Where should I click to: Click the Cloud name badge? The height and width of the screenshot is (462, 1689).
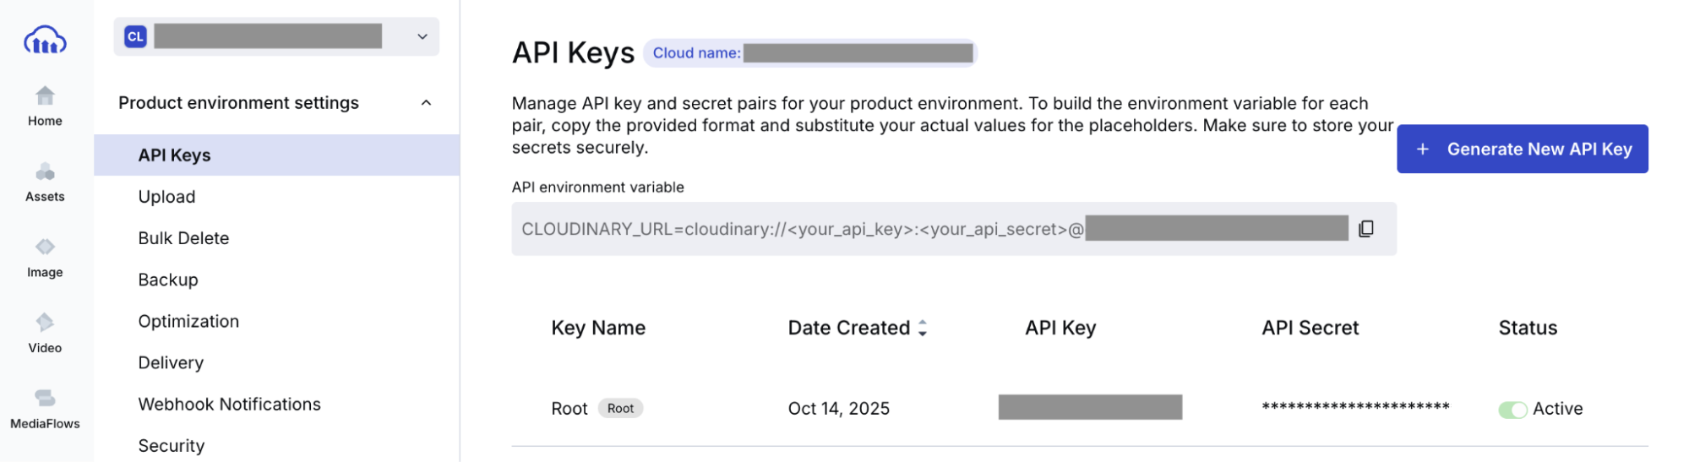click(810, 53)
